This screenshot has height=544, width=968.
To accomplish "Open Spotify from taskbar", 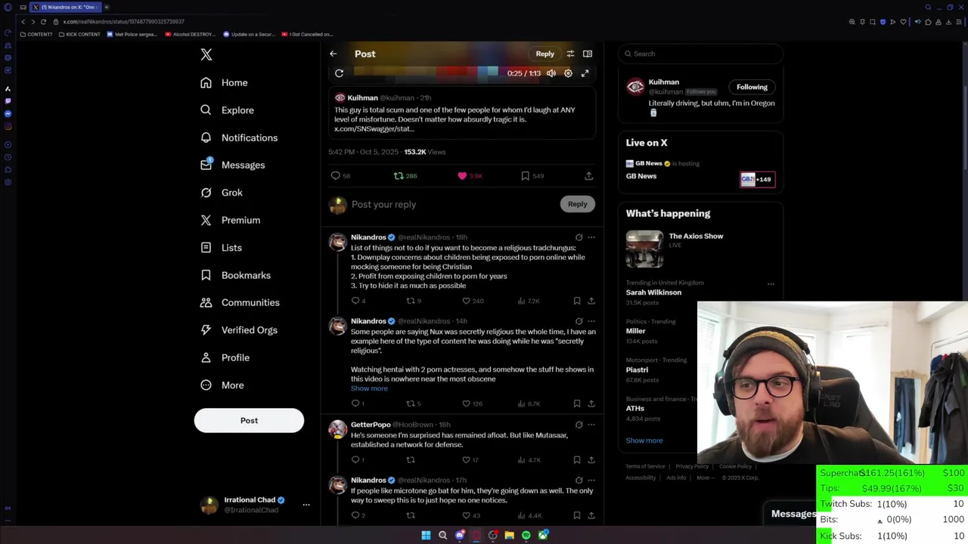I will 526,536.
